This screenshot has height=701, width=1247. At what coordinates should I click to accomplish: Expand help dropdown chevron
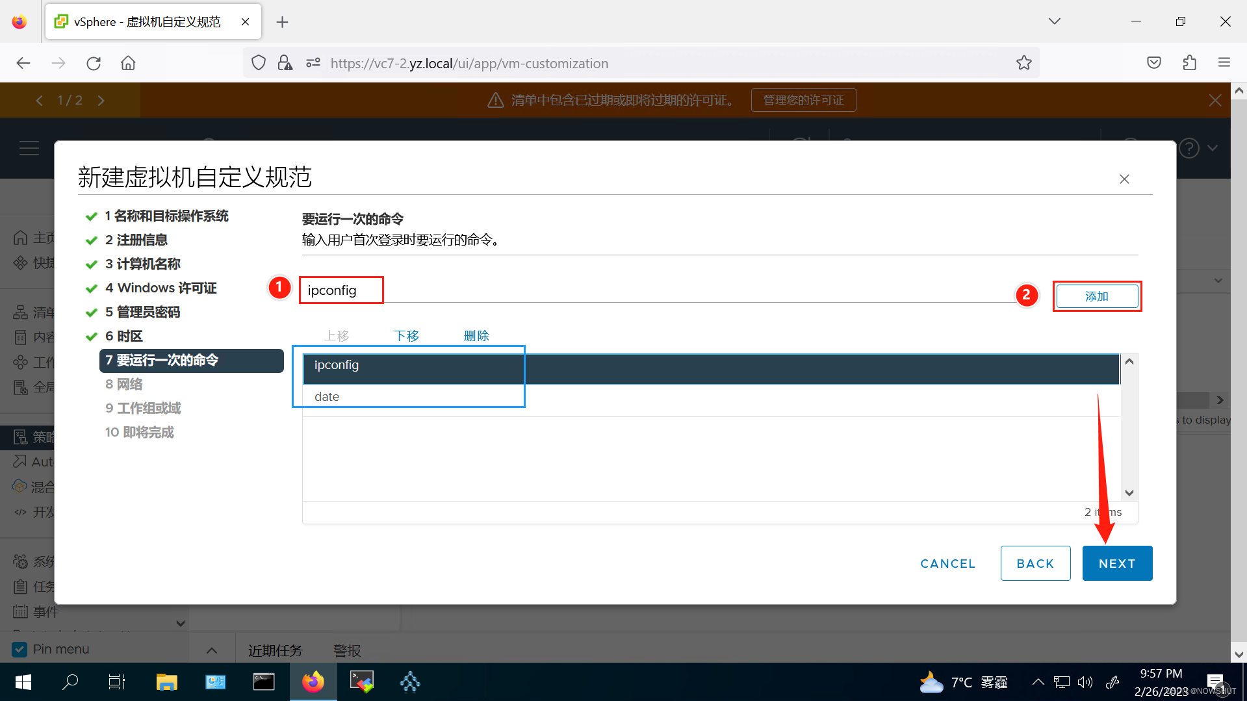tap(1213, 148)
